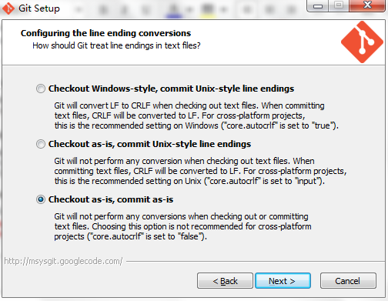Viewport: 388px width, 301px height.
Task: Click the 'How should Git treat line endings' subtitle
Action: pyautogui.click(x=116, y=45)
